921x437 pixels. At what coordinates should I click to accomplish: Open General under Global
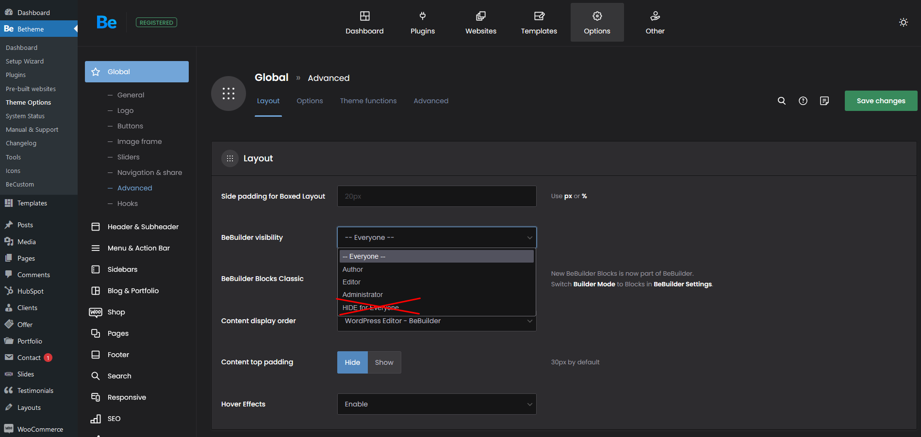[x=131, y=95]
